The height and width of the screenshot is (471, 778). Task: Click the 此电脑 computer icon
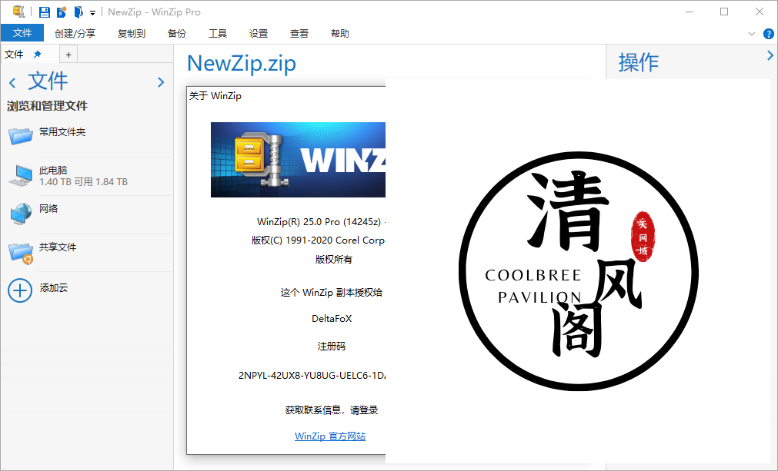tap(21, 175)
